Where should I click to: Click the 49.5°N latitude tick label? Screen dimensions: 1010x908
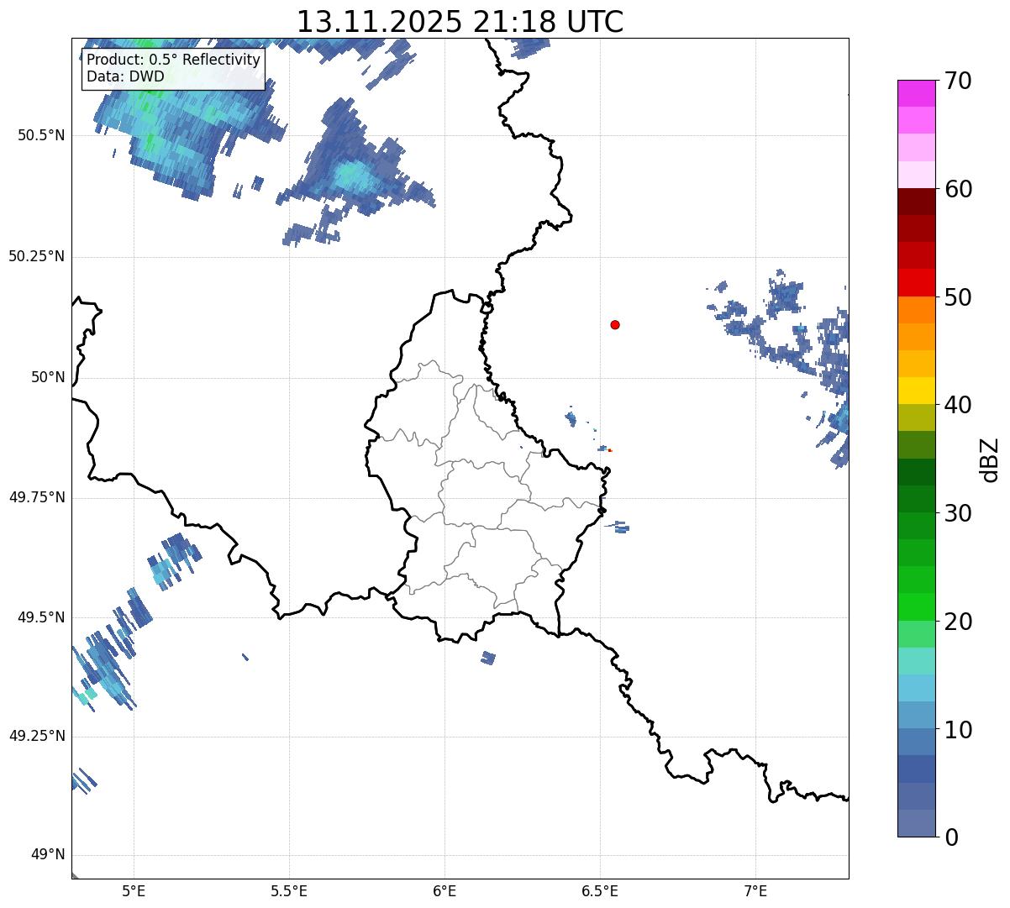click(41, 617)
